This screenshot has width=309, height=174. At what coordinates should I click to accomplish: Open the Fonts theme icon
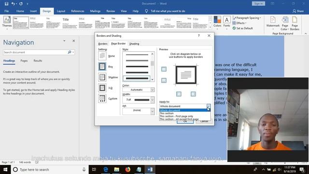pos(226,20)
